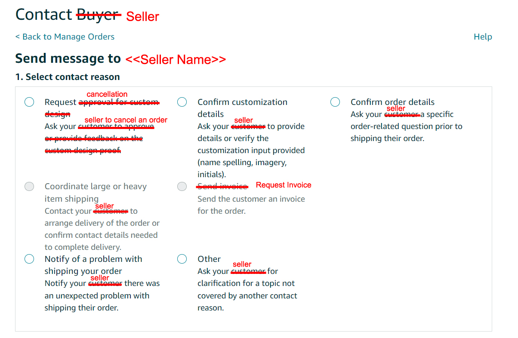Select the Confirm order details radio button

(x=335, y=102)
